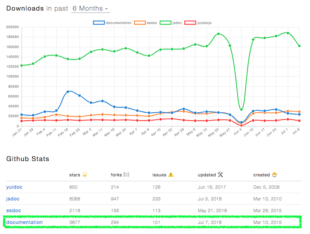Click the 947 forks value for jsdoc
The height and width of the screenshot is (234, 310).
(115, 199)
